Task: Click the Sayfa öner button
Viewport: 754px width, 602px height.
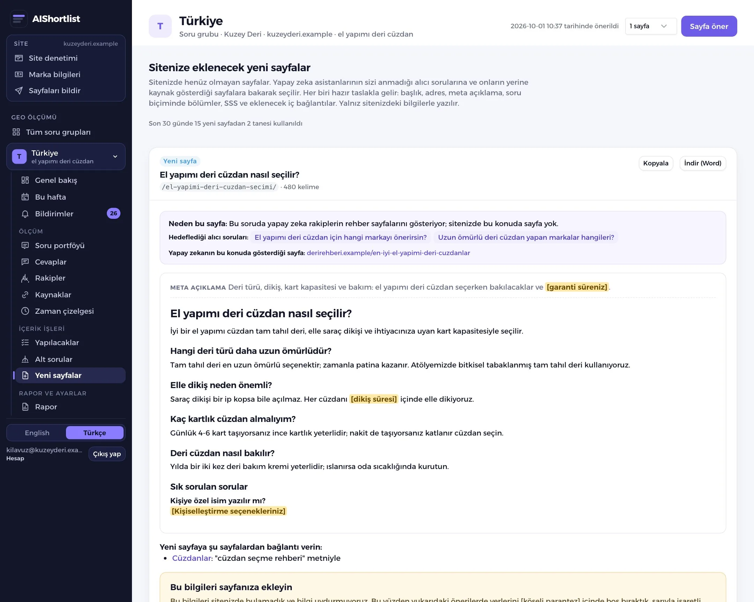Action: click(709, 26)
